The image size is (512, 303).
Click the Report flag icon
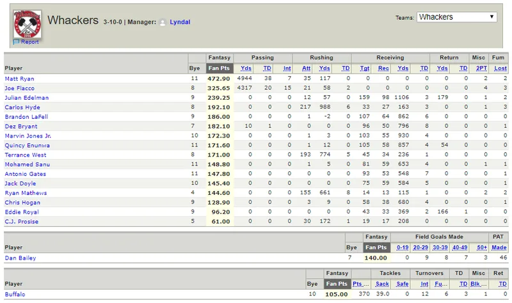tap(17, 42)
